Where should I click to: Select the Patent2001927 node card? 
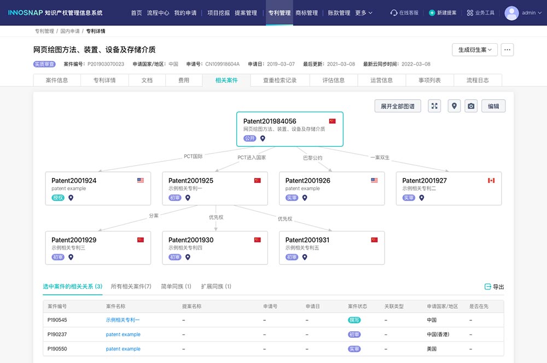pyautogui.click(x=449, y=188)
